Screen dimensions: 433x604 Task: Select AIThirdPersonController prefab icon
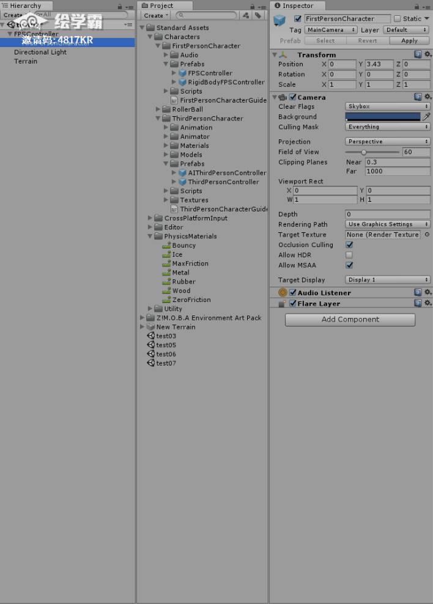182,172
